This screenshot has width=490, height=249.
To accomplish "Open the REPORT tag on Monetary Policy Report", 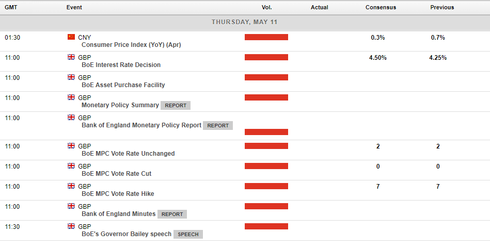I will tap(218, 125).
